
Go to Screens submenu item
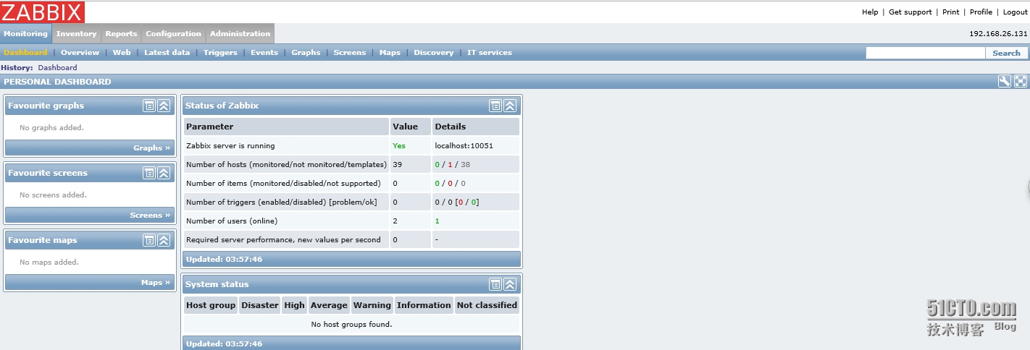click(350, 53)
